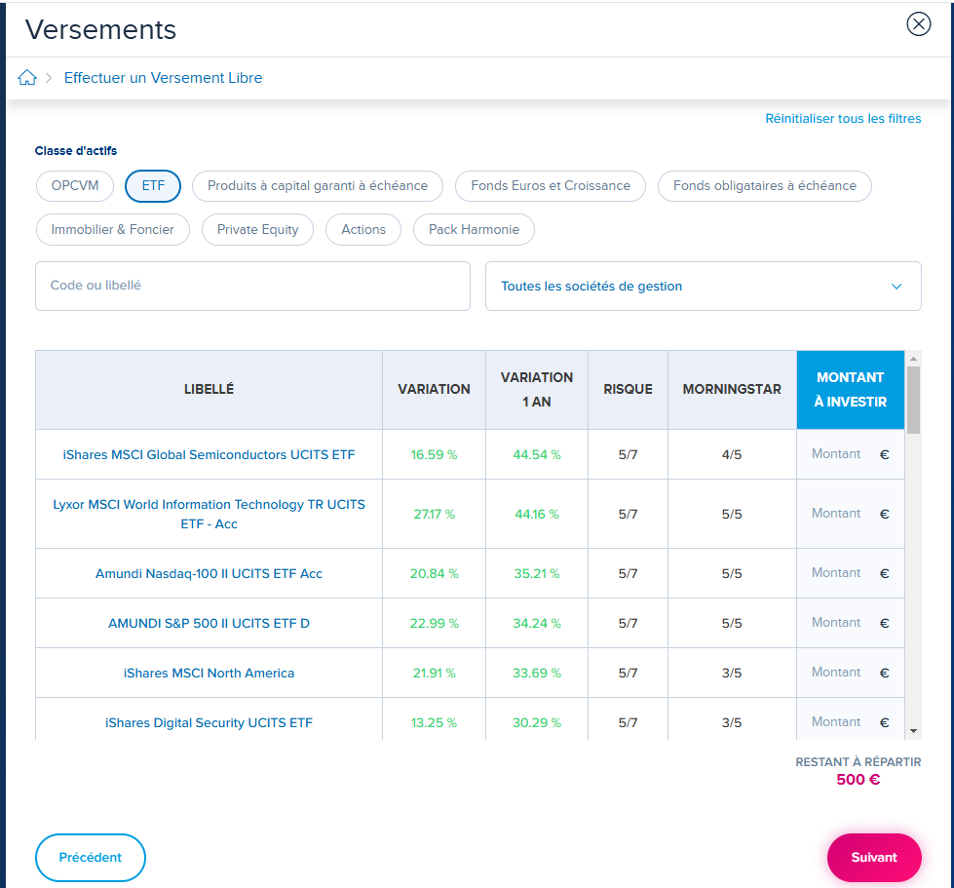Click 44.54 % one-year variation value
This screenshot has height=888, width=954.
pos(537,454)
